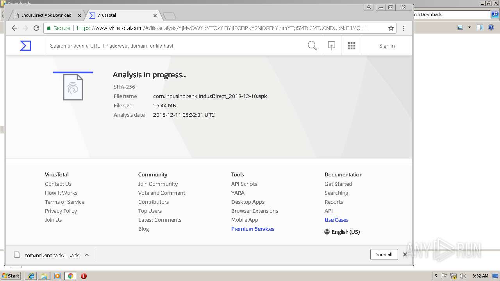Screen dimensions: 500x281
Task: Open the Privacy Policy link
Action: pyautogui.click(x=61, y=211)
